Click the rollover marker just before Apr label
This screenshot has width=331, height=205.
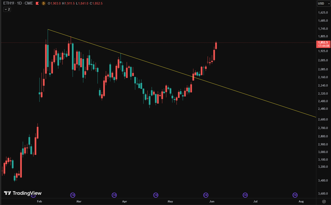tap(114, 195)
